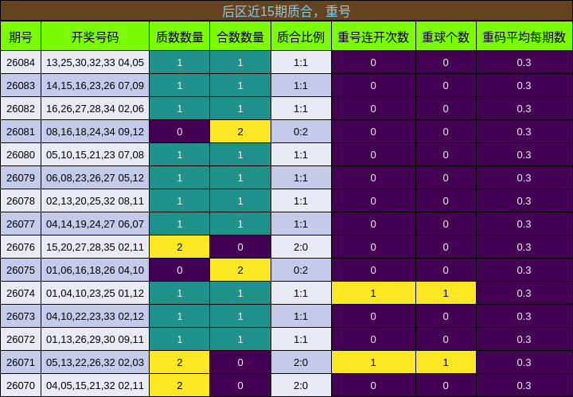Select period number 26079
Screen dimensions: 573x397
[21, 178]
